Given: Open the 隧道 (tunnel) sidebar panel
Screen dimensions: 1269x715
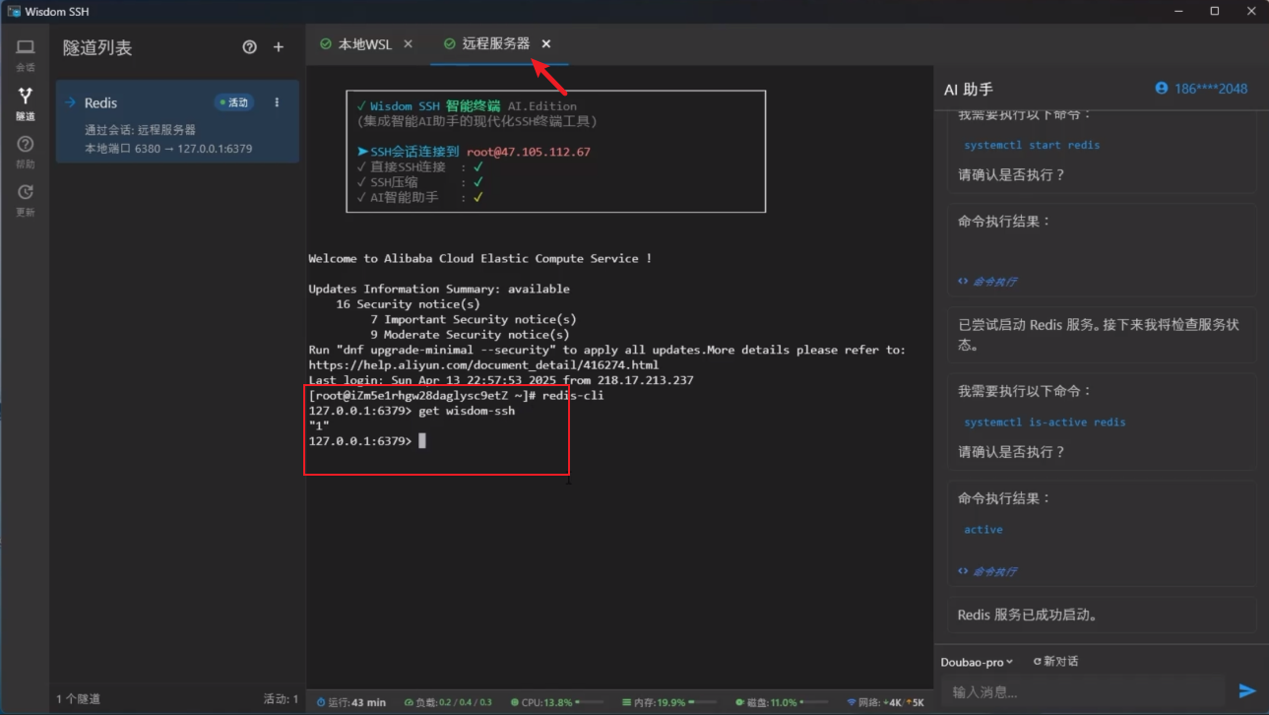Looking at the screenshot, I should (x=25, y=101).
